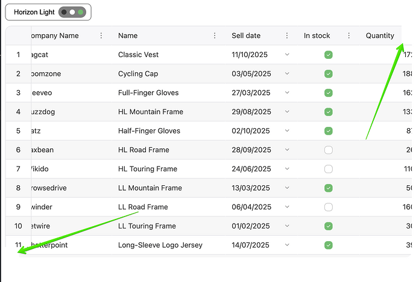Click the Long-Sleeve Logo Jersey cell
Viewport: 416px width, 282px height.
coord(168,245)
